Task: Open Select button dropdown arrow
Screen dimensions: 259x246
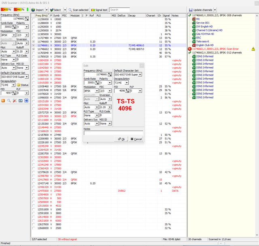Action: coord(65,10)
